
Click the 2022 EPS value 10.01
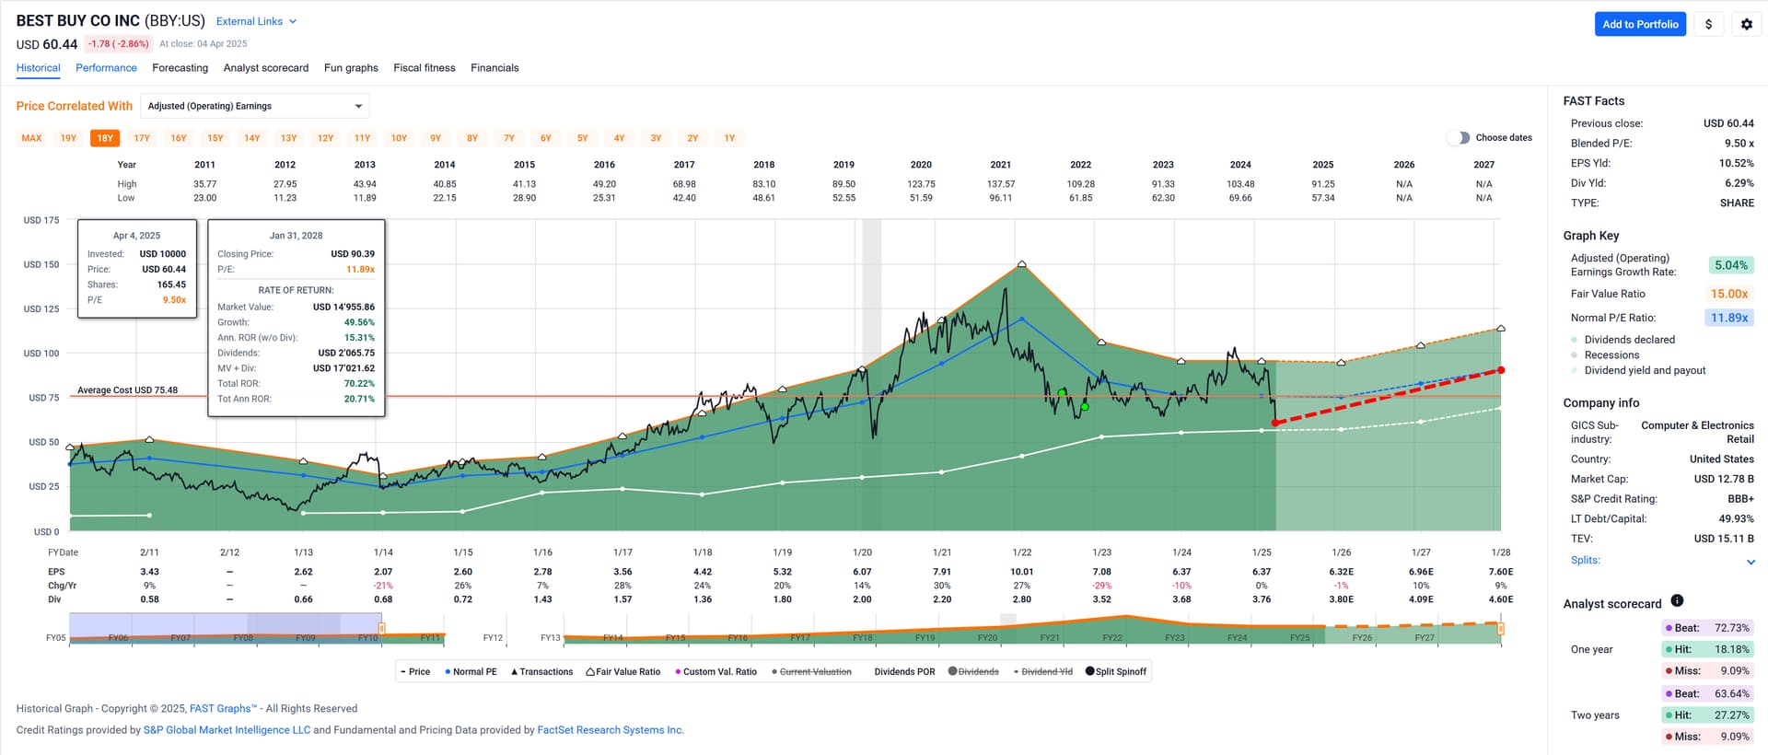tap(1021, 572)
